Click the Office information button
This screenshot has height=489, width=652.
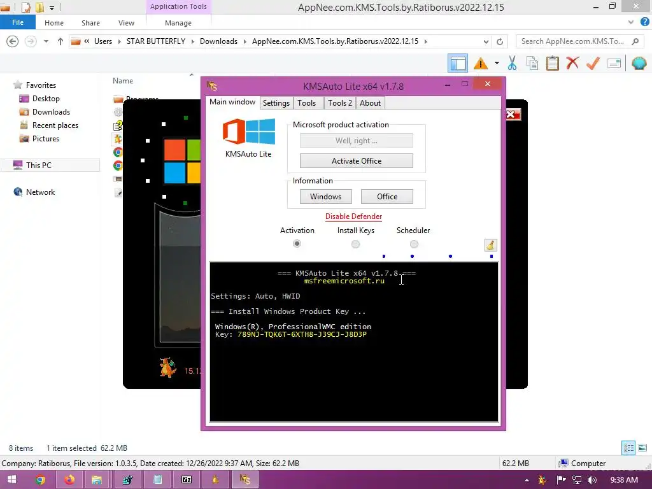tap(386, 197)
